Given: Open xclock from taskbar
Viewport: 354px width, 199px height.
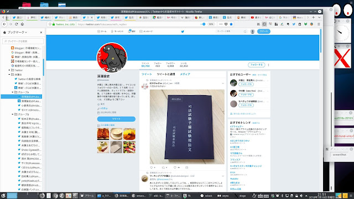Looking at the screenshot, I should coord(206,196).
